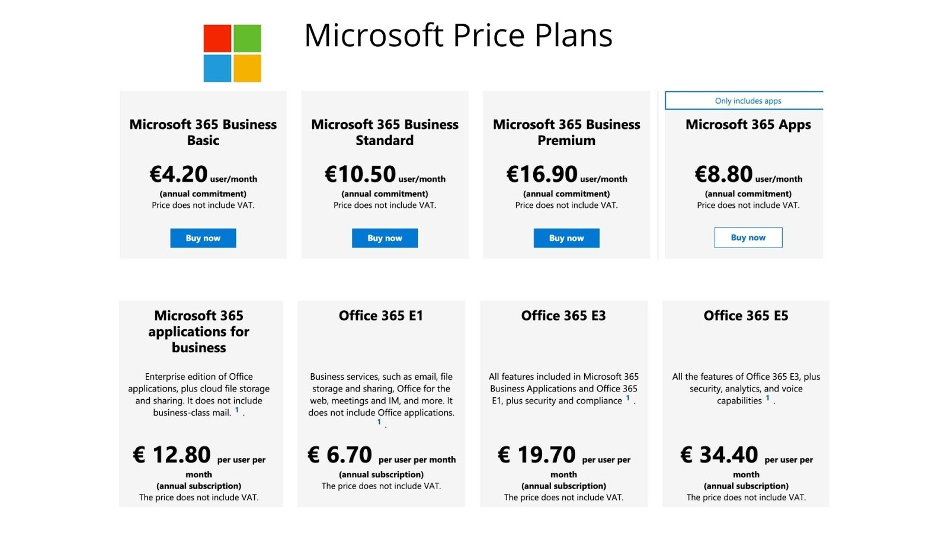This screenshot has width=948, height=533.
Task: Open footnote 1 under Office 365 E1 description
Action: (379, 422)
